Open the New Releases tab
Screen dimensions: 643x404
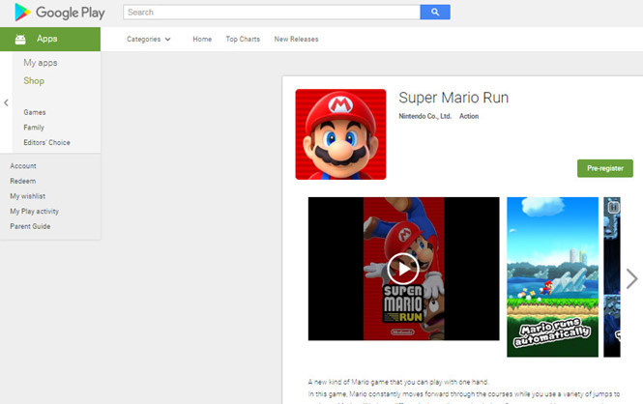coord(296,40)
